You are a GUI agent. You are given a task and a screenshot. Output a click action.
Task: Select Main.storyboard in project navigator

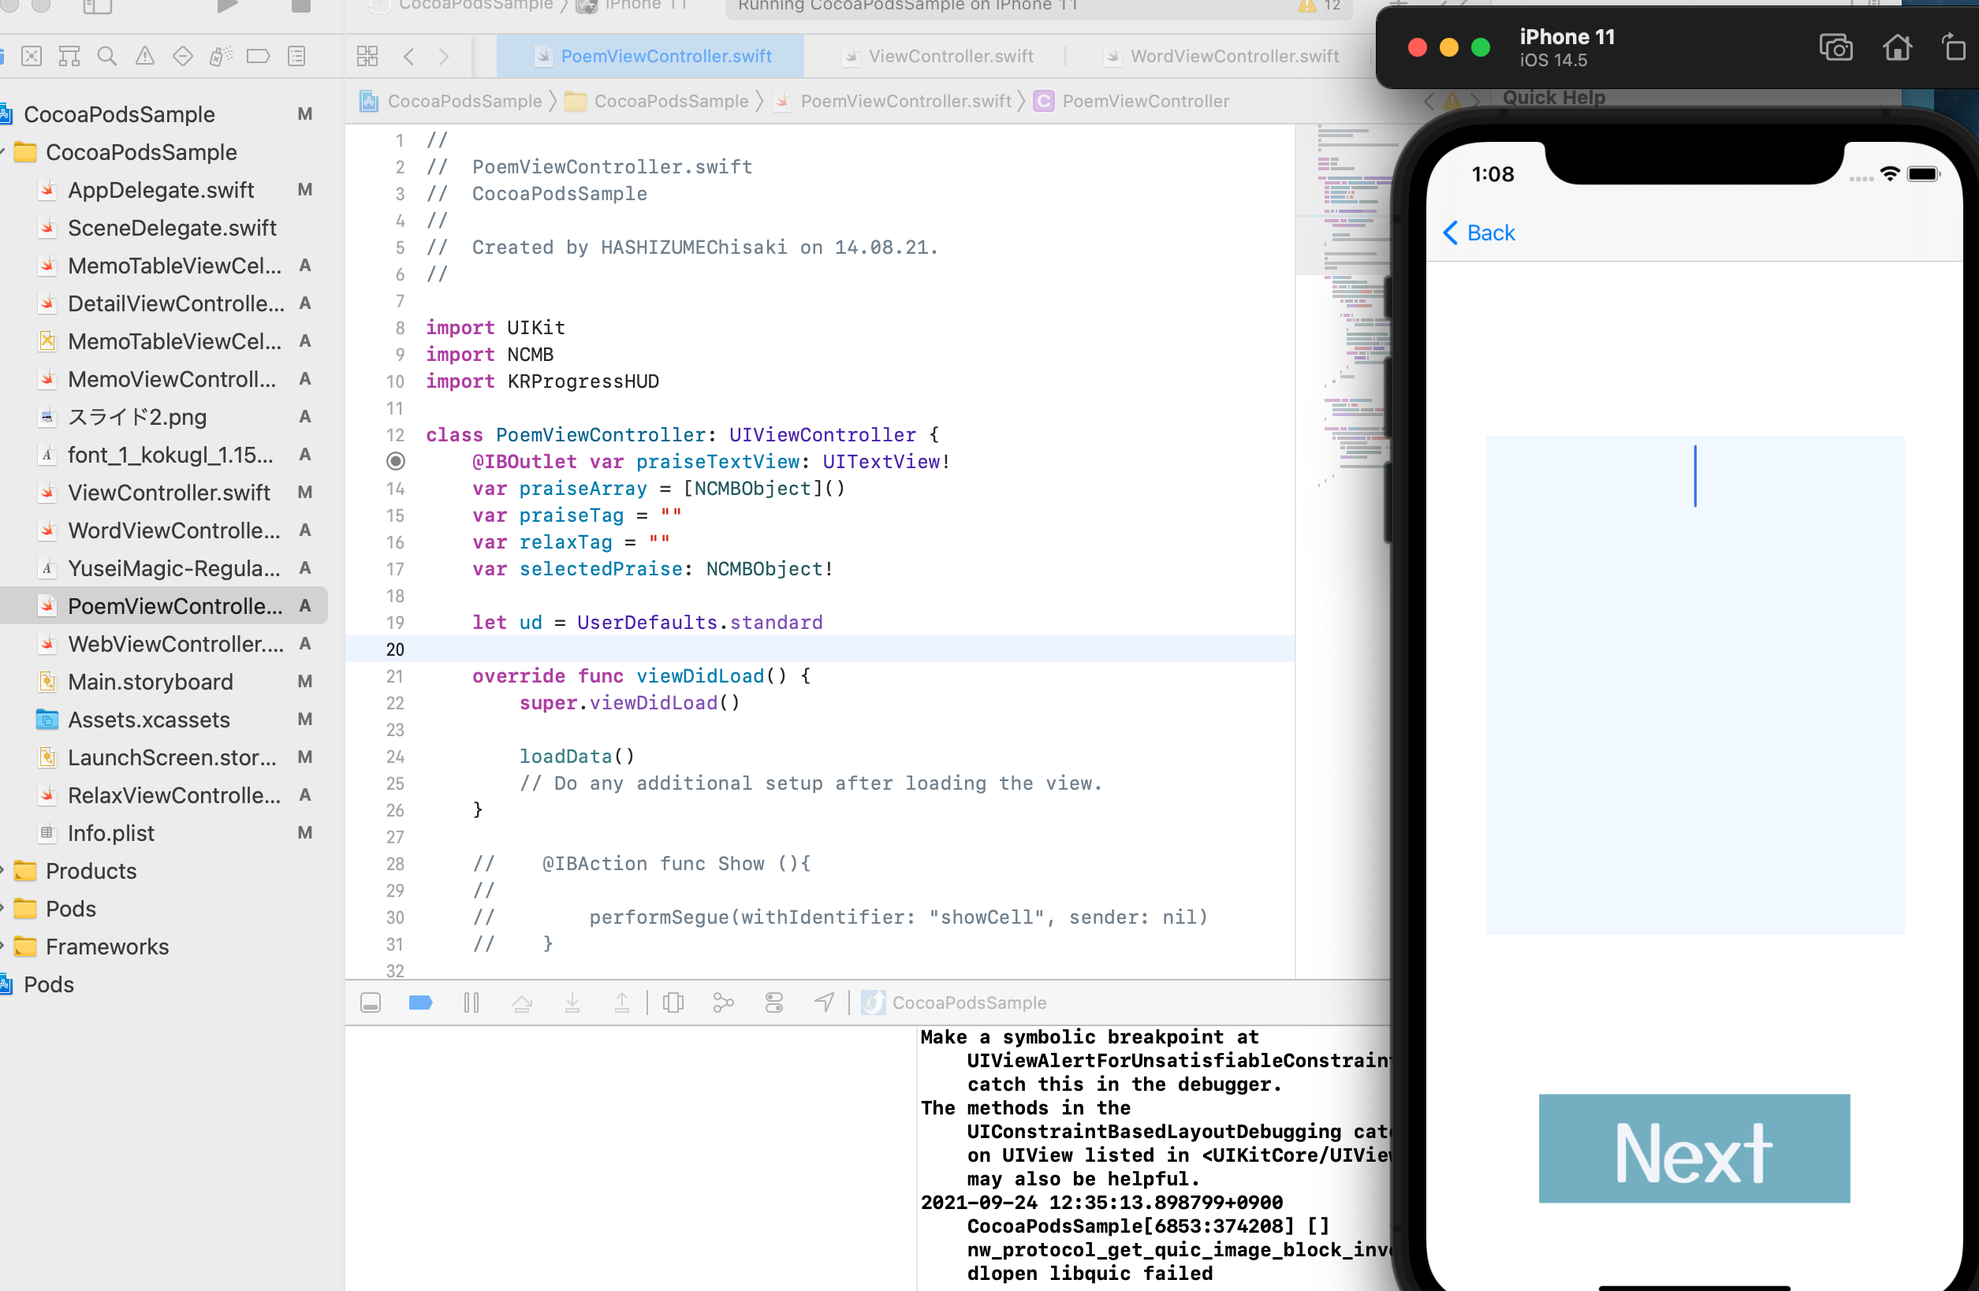[x=150, y=682]
